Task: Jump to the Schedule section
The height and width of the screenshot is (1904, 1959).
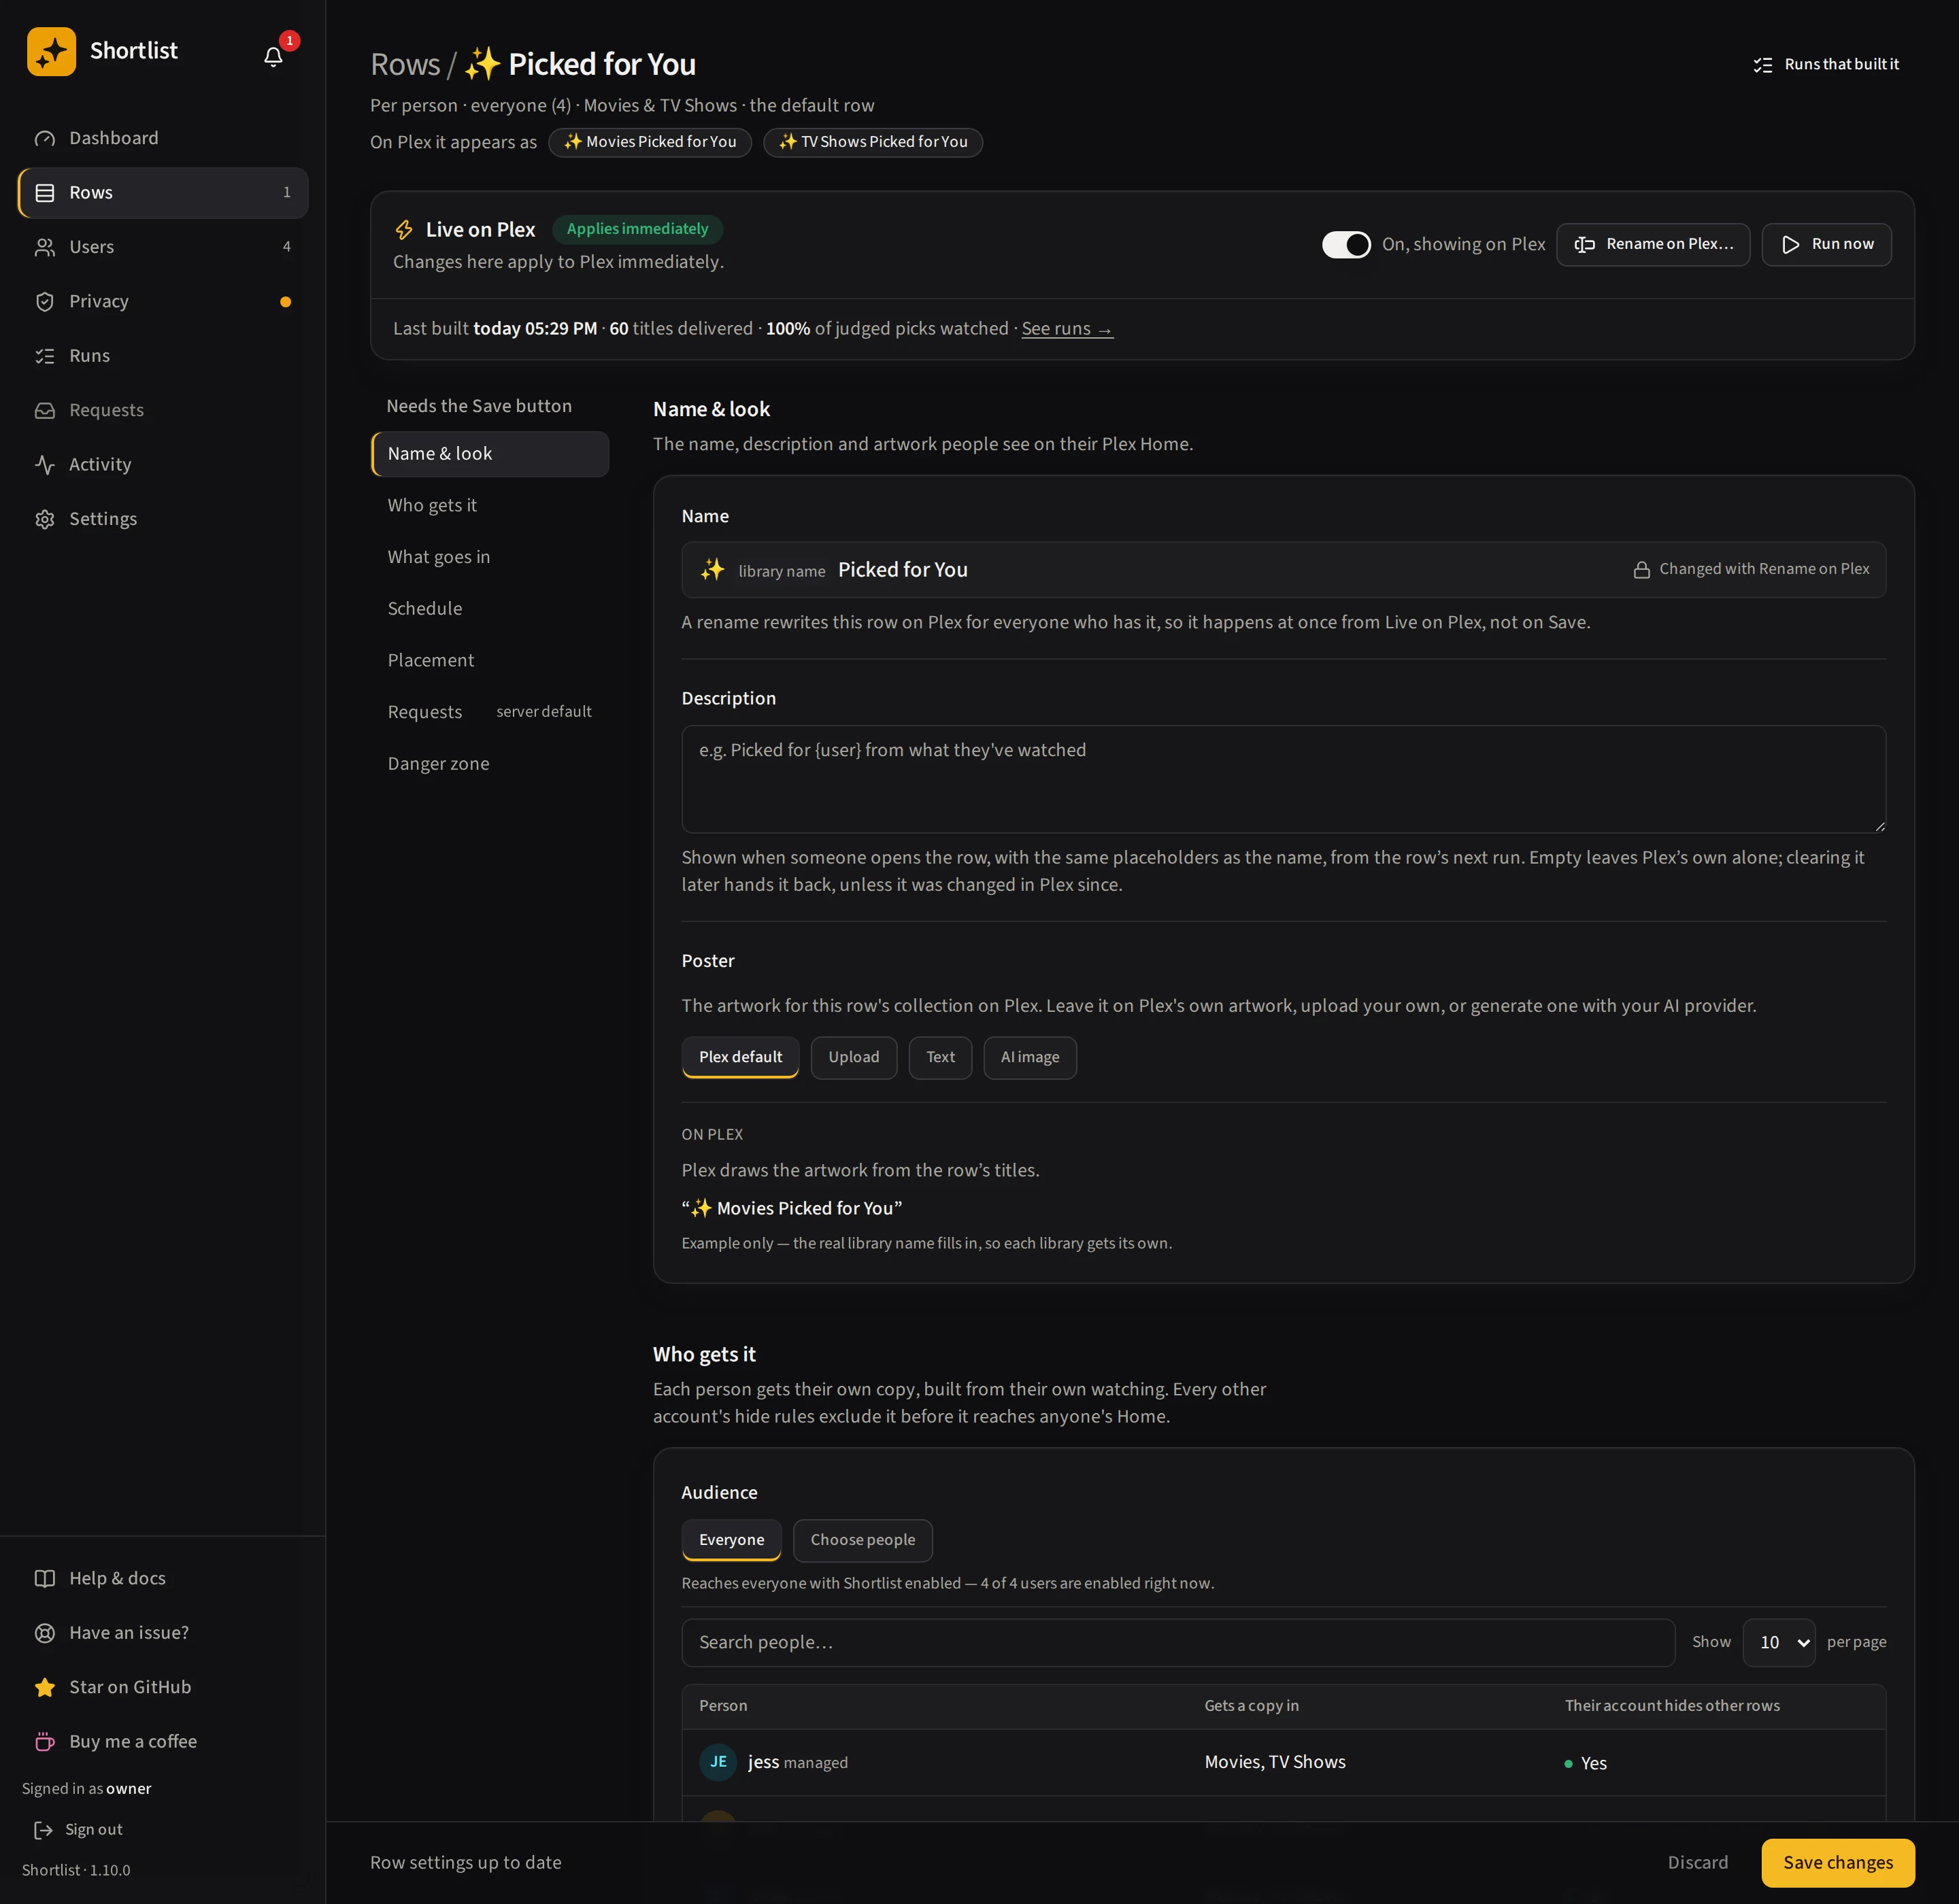Action: point(490,609)
